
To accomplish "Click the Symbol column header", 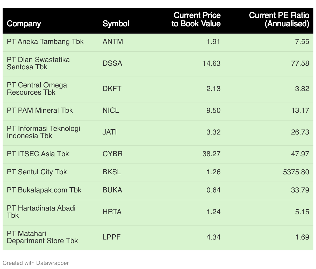I will [x=116, y=24].
